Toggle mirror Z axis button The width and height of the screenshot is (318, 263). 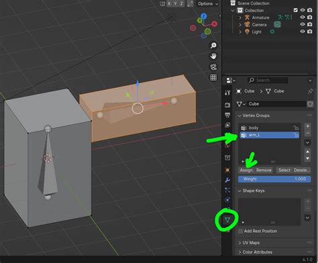(x=181, y=3)
